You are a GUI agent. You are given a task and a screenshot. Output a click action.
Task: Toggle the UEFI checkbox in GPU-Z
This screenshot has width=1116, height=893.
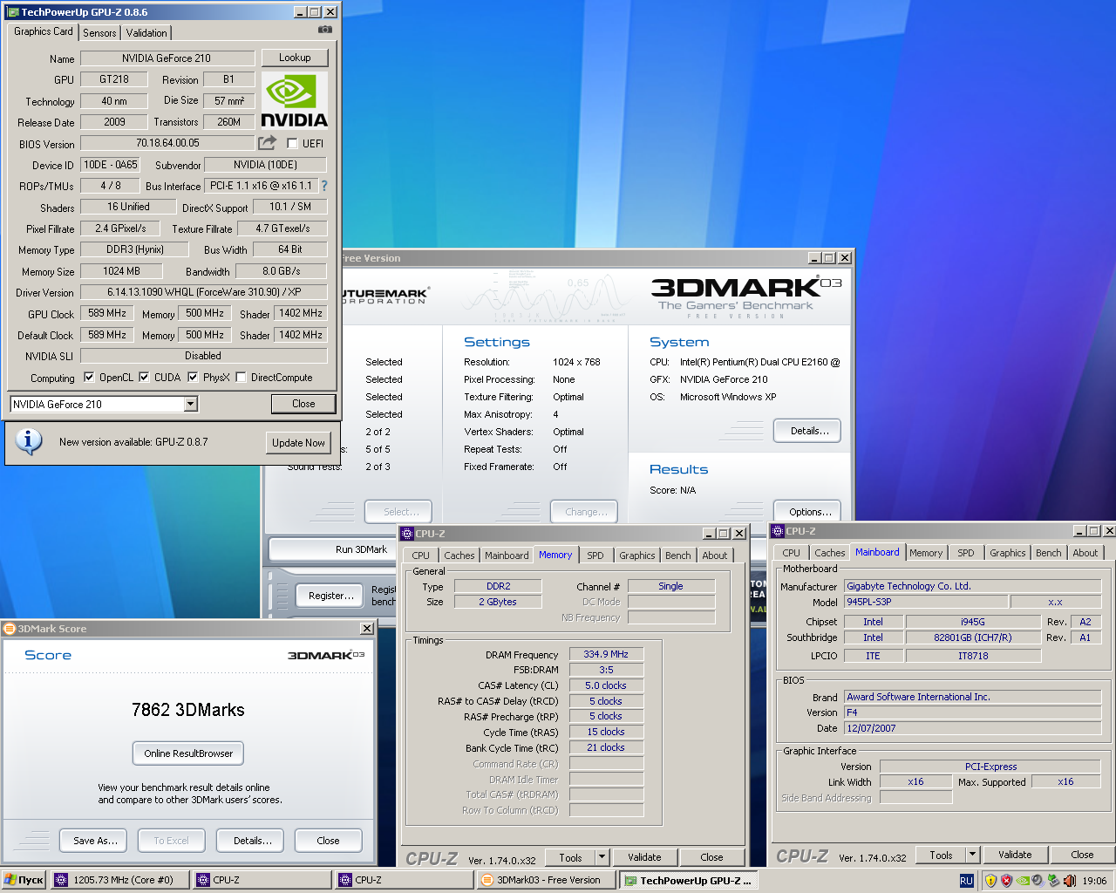click(x=292, y=143)
